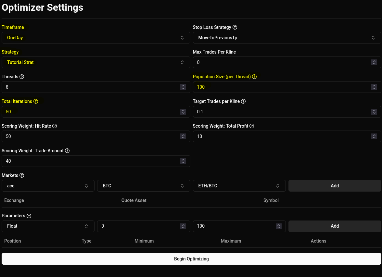
Task: Click the Total Profit scoring weight help icon
Action: point(252,126)
